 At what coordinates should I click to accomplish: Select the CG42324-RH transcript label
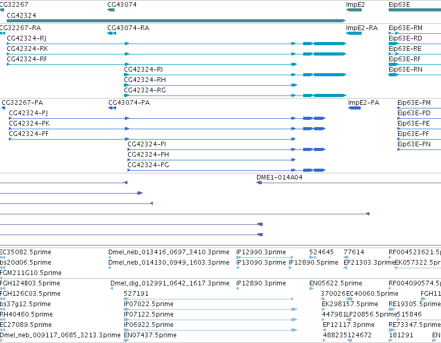point(145,80)
